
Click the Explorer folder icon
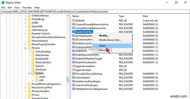click(x=33, y=66)
